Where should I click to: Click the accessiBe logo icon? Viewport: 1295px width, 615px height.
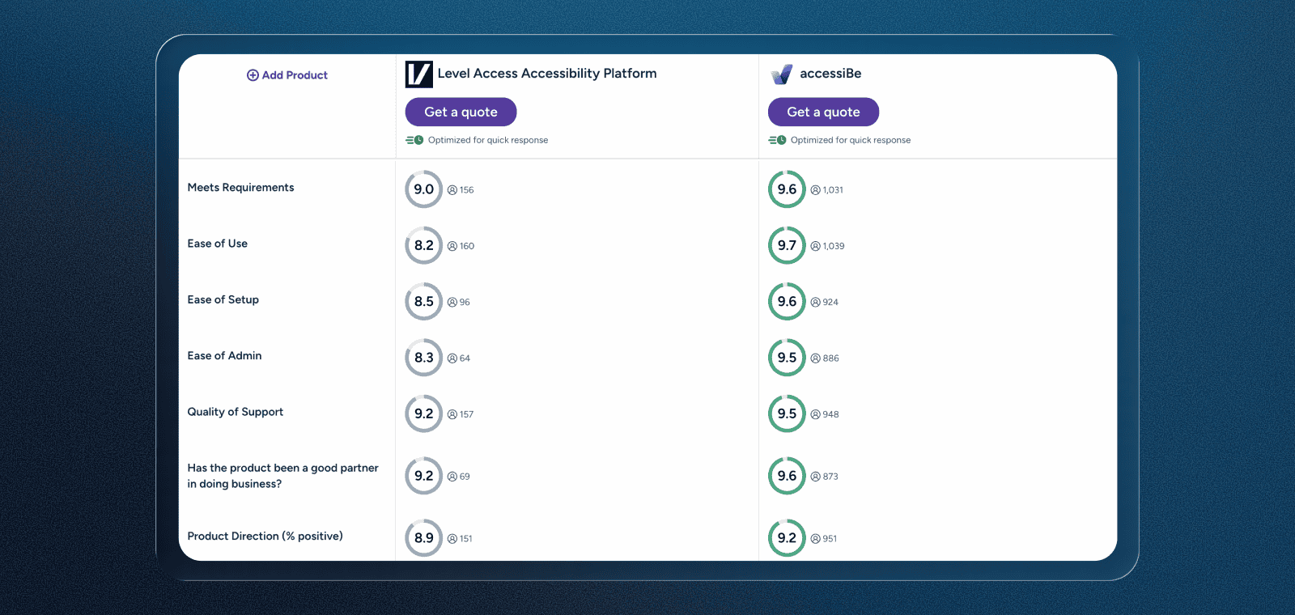[x=779, y=73]
